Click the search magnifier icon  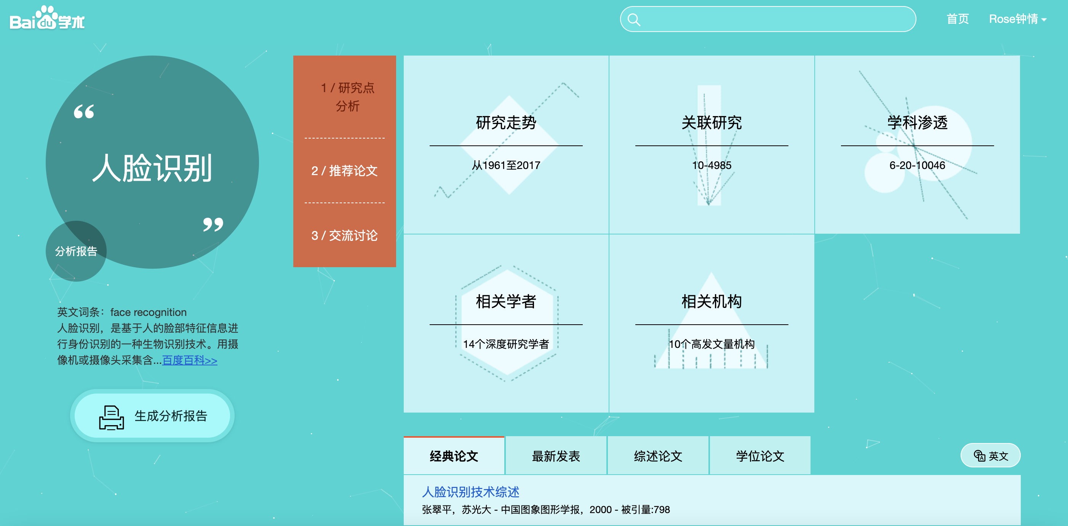click(634, 19)
